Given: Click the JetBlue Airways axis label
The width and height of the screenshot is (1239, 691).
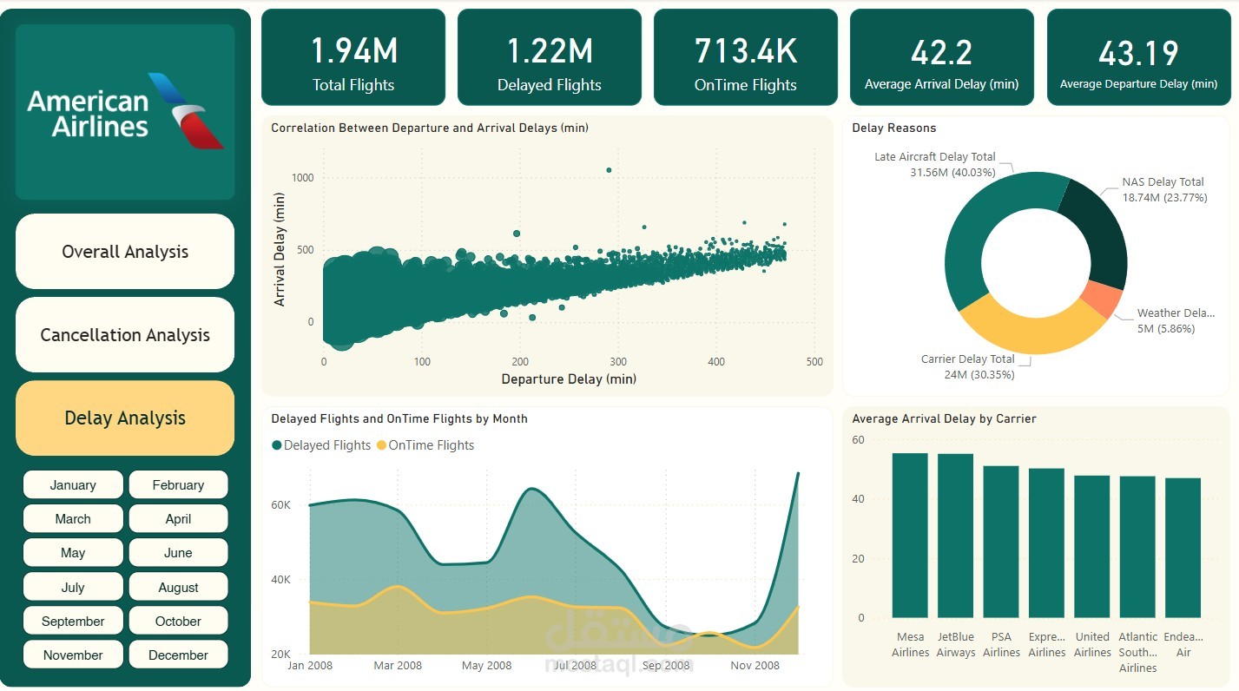Looking at the screenshot, I should tap(955, 645).
